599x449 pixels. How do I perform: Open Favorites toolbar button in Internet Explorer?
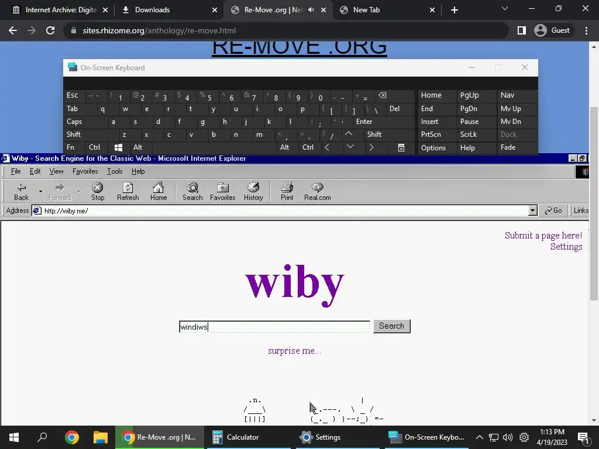click(222, 191)
